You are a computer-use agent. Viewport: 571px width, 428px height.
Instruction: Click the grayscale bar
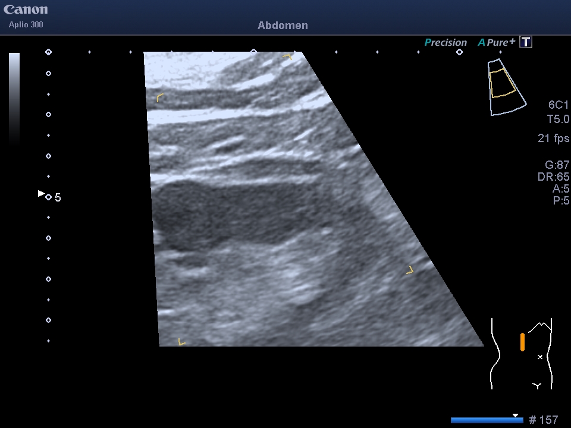pyautogui.click(x=14, y=98)
